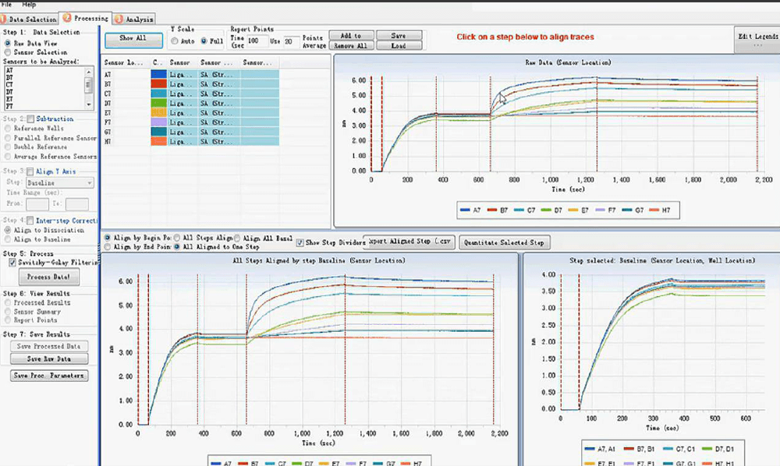780x466 pixels.
Task: Click the Time Range To field
Action: pyautogui.click(x=77, y=203)
